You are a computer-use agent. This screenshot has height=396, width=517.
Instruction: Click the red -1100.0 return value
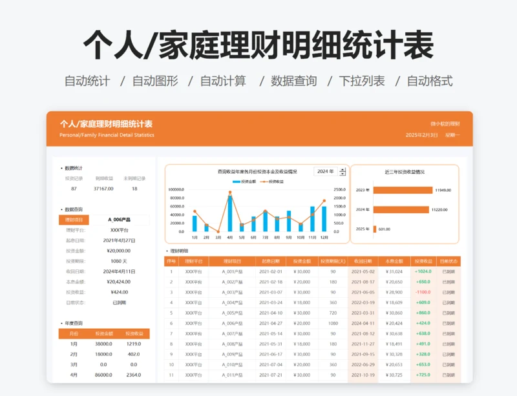tap(423, 292)
